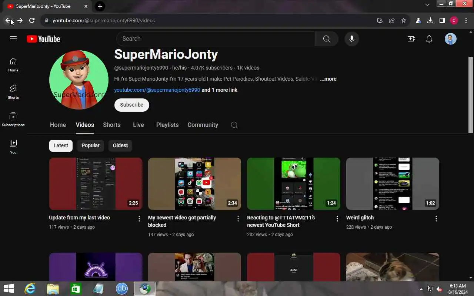
Task: Open 'My newest video got partially blocked' title
Action: click(x=182, y=221)
